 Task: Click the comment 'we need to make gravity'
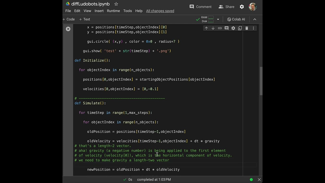(122, 160)
